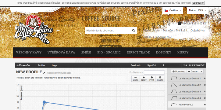Open BIO - ORGANIC menu
Viewport: 221px width, 110px height.
[x=109, y=53]
